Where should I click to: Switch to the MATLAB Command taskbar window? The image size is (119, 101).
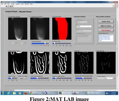click(79, 93)
